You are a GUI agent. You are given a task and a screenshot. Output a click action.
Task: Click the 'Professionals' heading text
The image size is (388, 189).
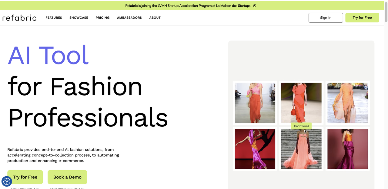[x=88, y=117]
